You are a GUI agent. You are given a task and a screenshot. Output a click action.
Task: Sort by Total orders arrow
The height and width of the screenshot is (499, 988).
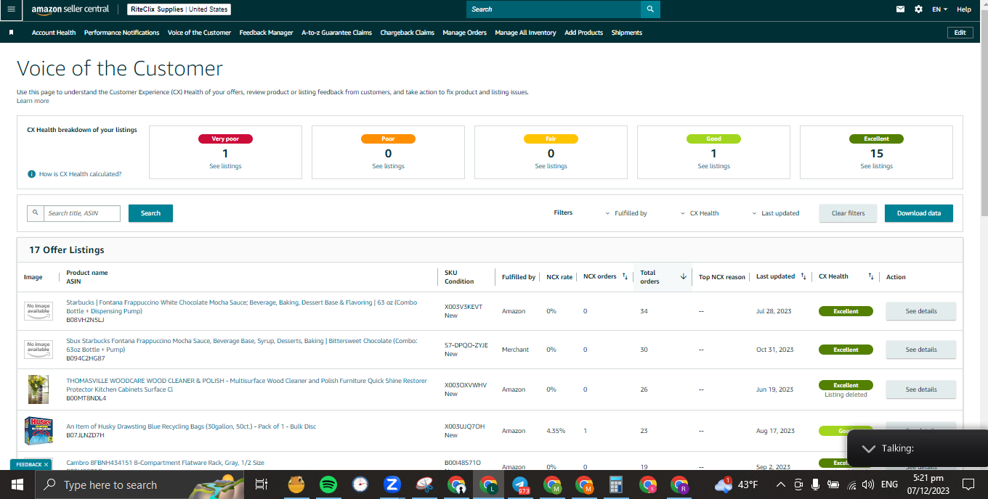coord(683,276)
